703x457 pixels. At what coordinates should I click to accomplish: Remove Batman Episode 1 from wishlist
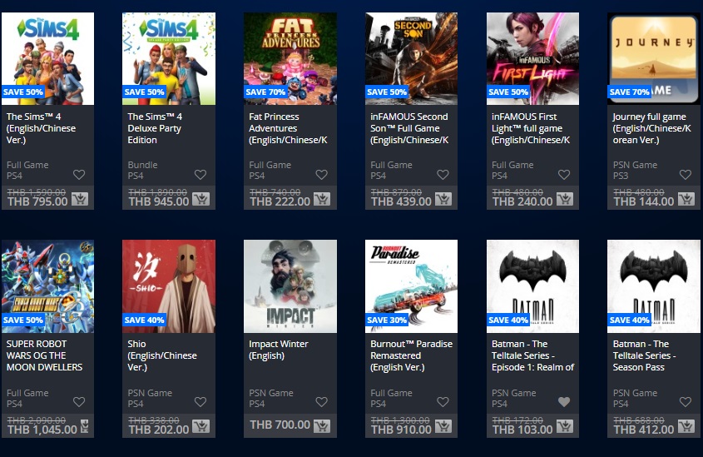pos(564,402)
